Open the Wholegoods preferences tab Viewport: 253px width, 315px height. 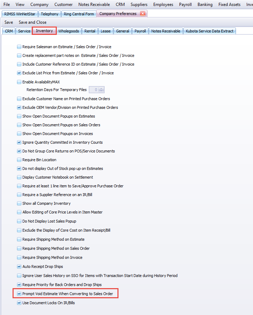click(x=69, y=31)
